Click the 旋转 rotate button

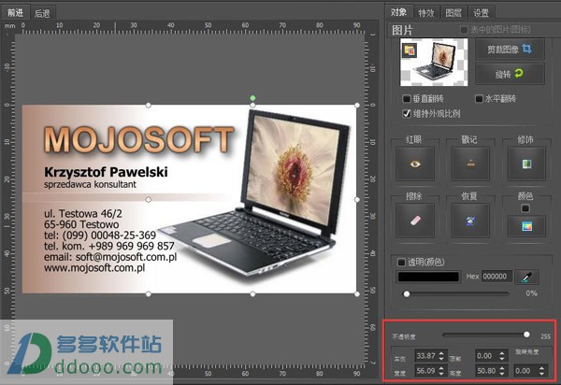click(x=510, y=74)
